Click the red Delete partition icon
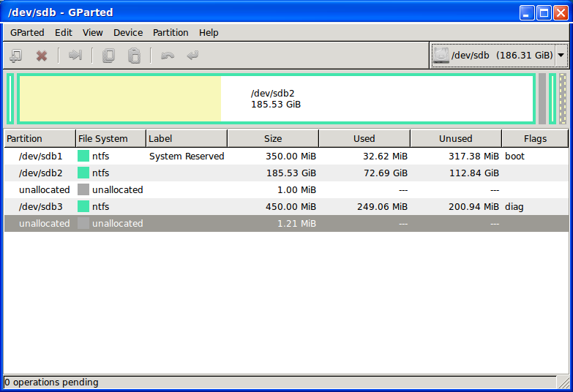 click(42, 56)
